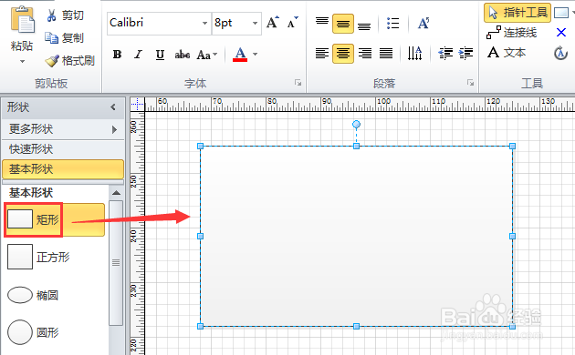Click the left-middle selection handle of rectangle
The width and height of the screenshot is (575, 355).
(x=200, y=237)
